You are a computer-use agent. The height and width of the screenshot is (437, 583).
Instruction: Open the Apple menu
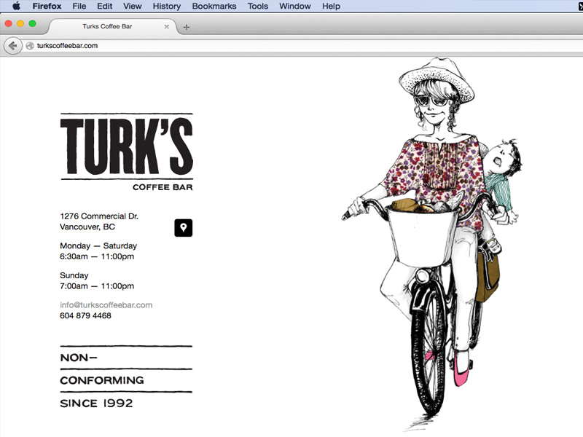pyautogui.click(x=16, y=6)
